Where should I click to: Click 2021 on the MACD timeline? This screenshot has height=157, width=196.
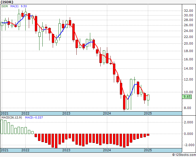5,150
